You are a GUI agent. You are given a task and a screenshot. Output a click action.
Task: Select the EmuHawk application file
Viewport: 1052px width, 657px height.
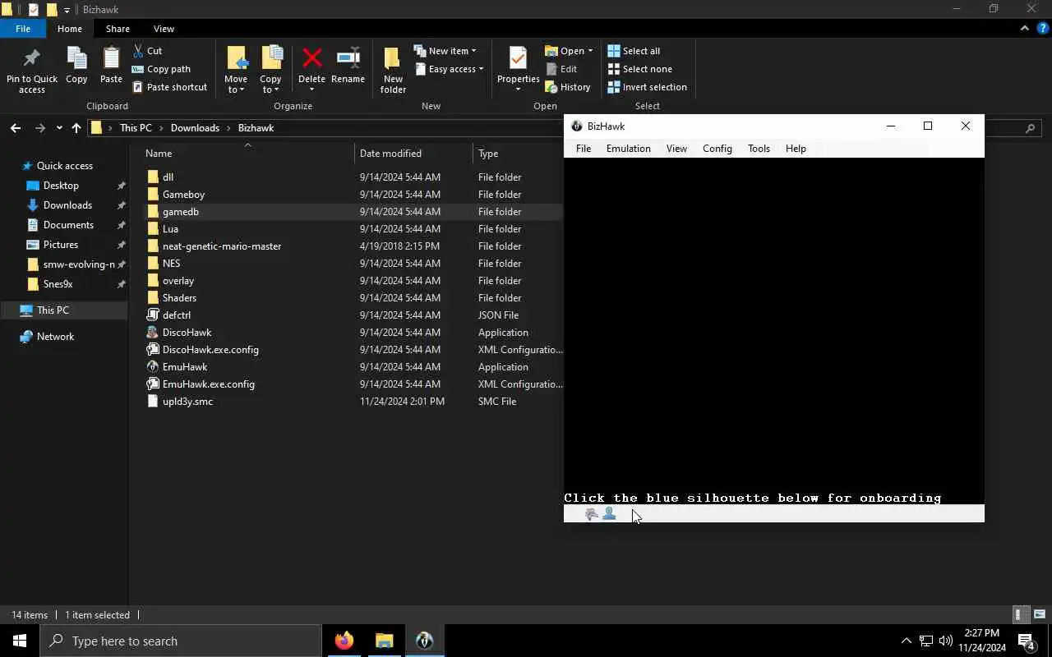click(x=185, y=367)
